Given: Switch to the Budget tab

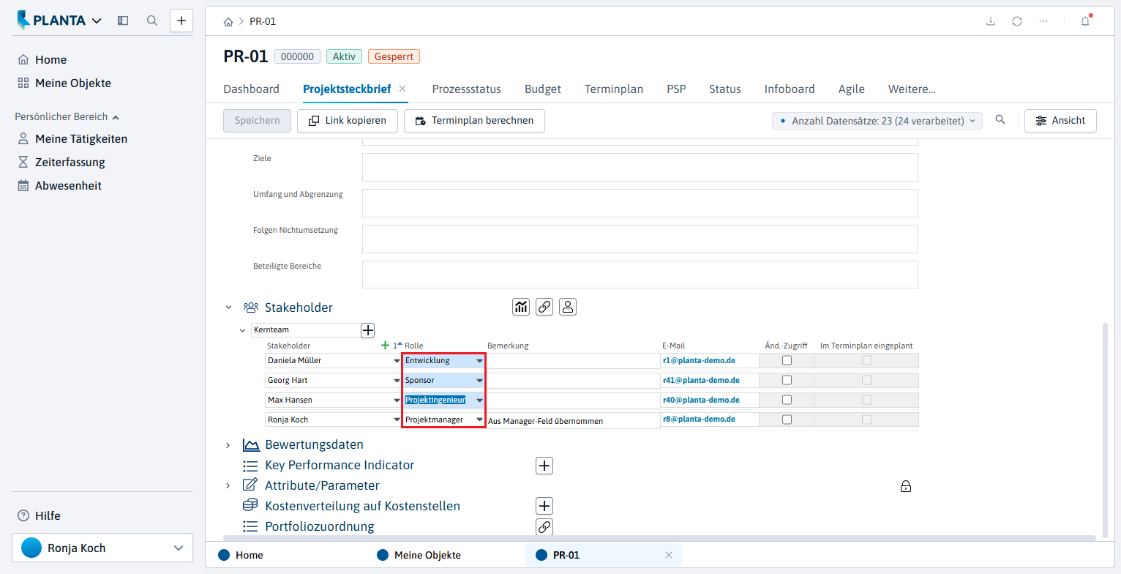Looking at the screenshot, I should [543, 89].
